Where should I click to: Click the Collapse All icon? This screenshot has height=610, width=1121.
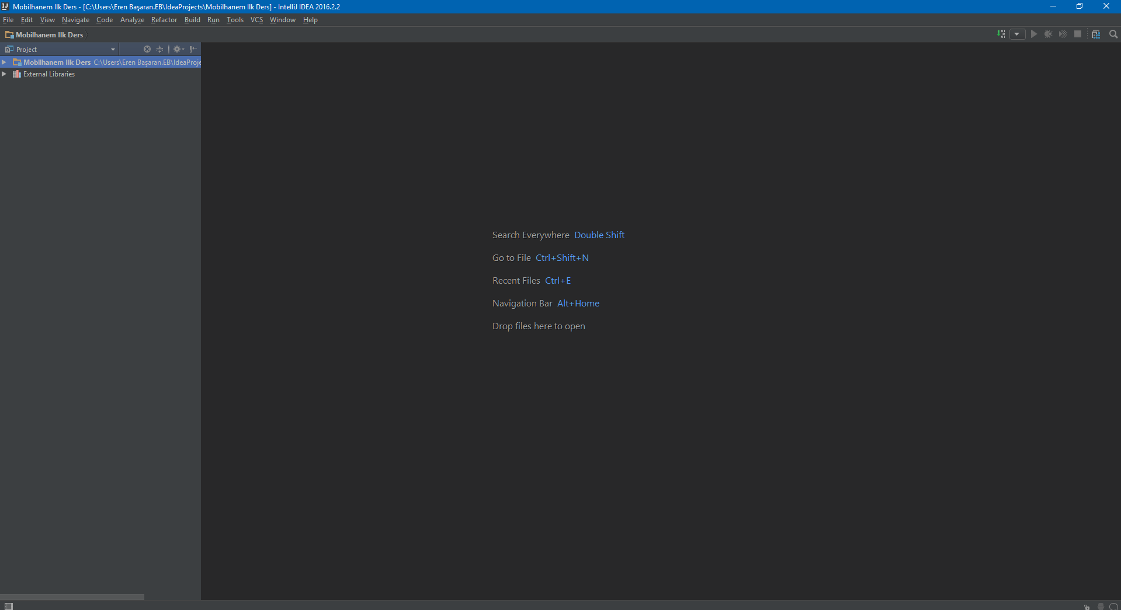pyautogui.click(x=160, y=49)
